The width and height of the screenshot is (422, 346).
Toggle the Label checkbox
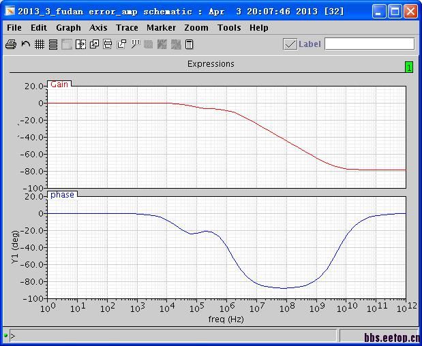tap(290, 44)
